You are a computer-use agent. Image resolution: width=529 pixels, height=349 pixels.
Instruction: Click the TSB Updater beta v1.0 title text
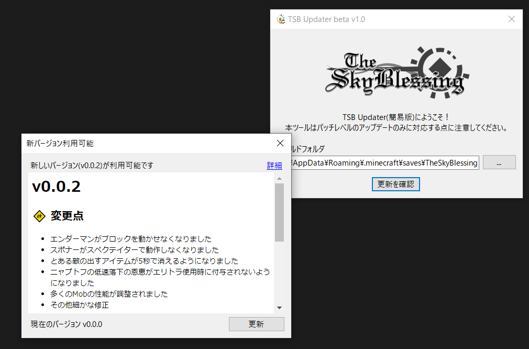click(327, 19)
